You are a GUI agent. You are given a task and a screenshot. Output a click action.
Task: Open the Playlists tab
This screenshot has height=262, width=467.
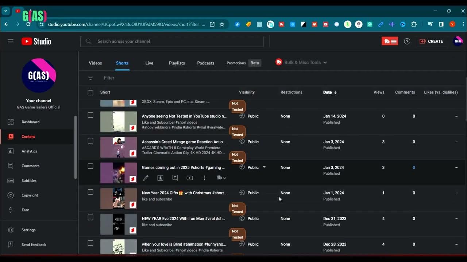177,63
